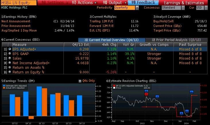The height and width of the screenshot is (125, 210).
Task: Click the blue Estimate EPS Adjusted legend swatch
Action: (x=4, y=86)
